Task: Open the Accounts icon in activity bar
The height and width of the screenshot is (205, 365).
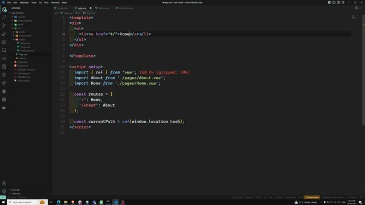Action: pos(4,183)
